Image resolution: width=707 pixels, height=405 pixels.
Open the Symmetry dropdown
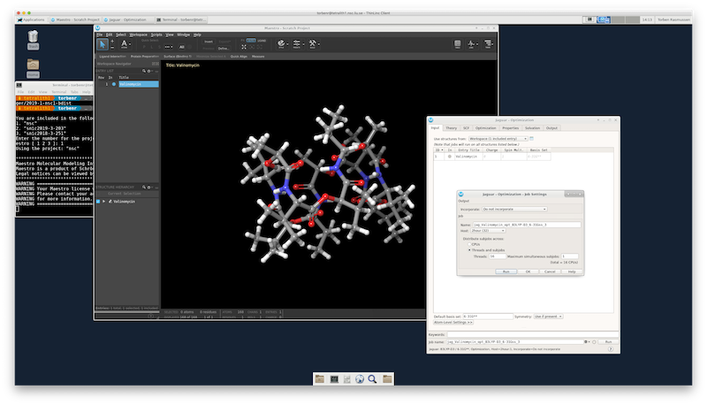click(548, 317)
